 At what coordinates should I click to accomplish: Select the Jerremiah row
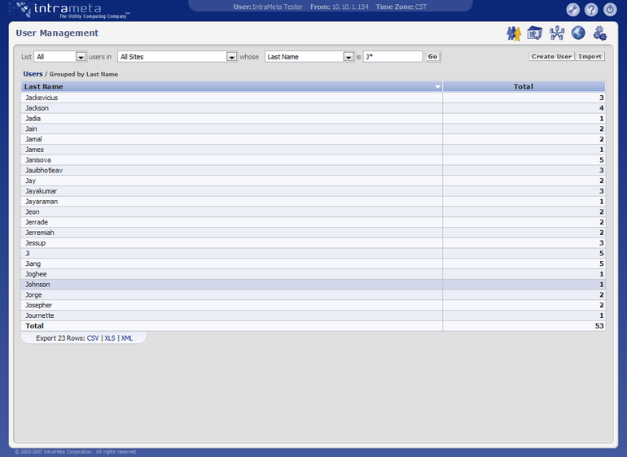pyautogui.click(x=313, y=233)
